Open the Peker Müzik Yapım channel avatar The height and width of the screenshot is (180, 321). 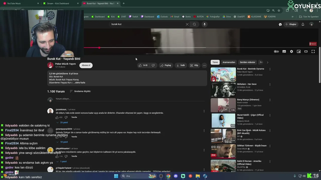click(x=50, y=65)
